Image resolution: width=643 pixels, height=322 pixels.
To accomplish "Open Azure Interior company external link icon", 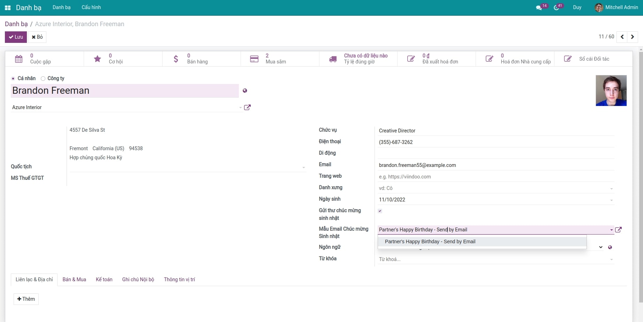I will click(x=247, y=107).
